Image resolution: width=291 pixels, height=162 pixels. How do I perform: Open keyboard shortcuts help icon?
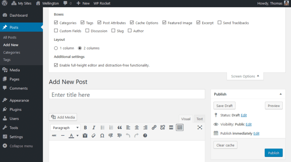[x=145, y=135]
